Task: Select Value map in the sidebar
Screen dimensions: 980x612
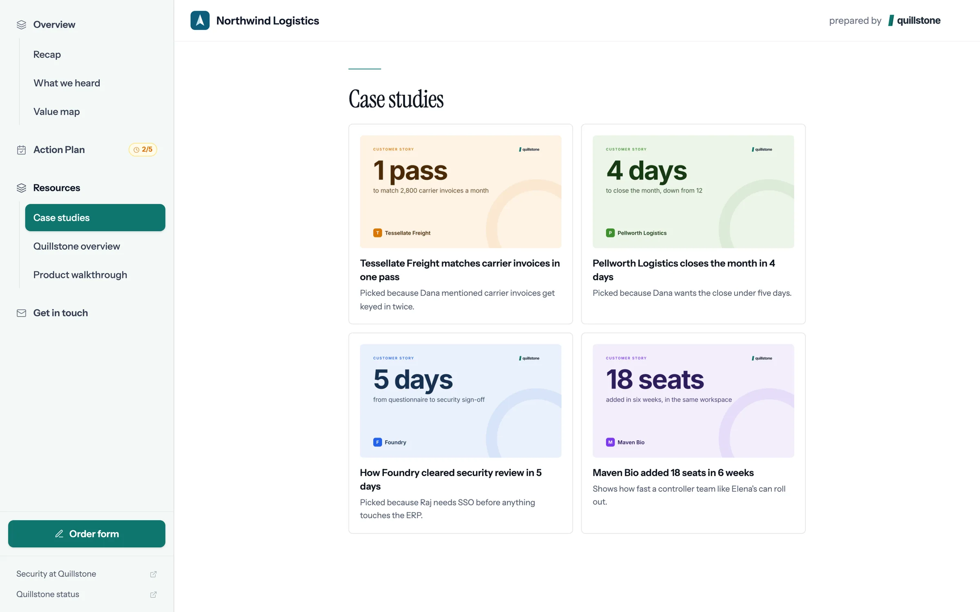Action: [x=56, y=111]
